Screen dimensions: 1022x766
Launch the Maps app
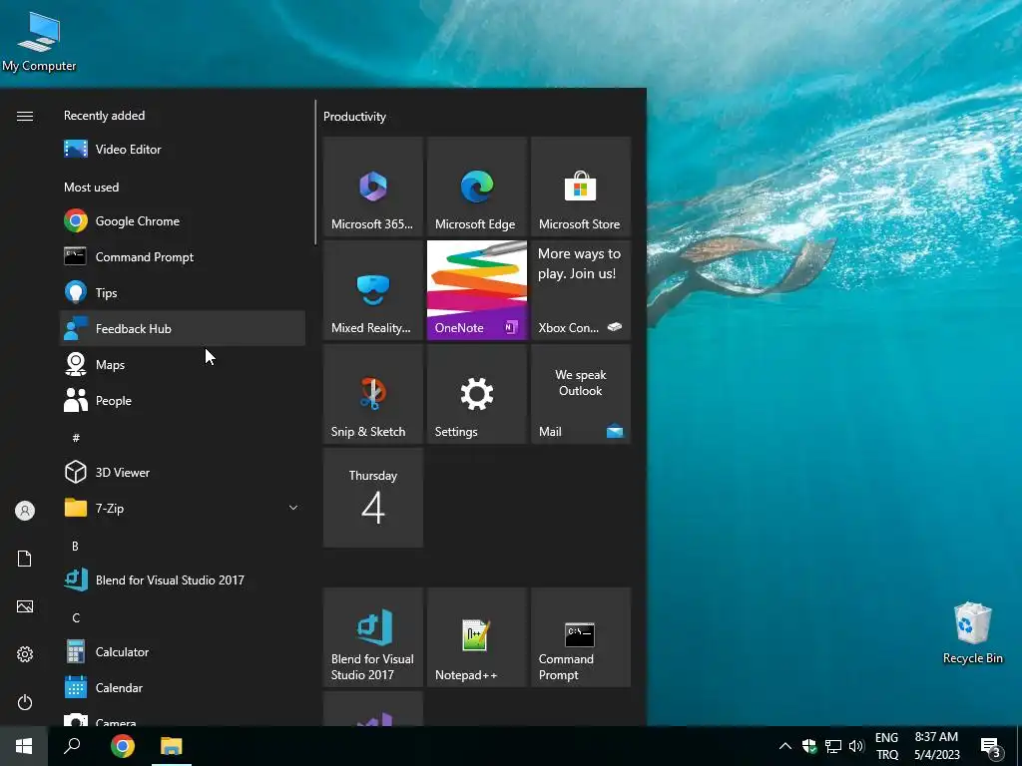[x=183, y=364]
